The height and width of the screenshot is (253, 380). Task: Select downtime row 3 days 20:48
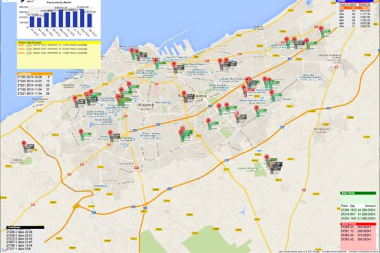point(20,238)
